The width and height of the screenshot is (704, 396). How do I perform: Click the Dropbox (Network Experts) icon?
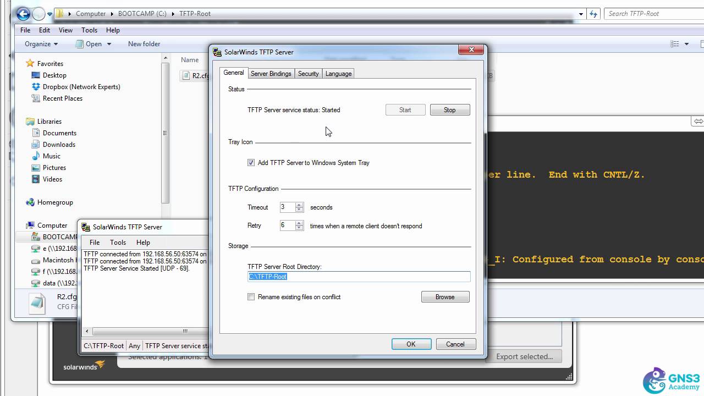pos(36,87)
